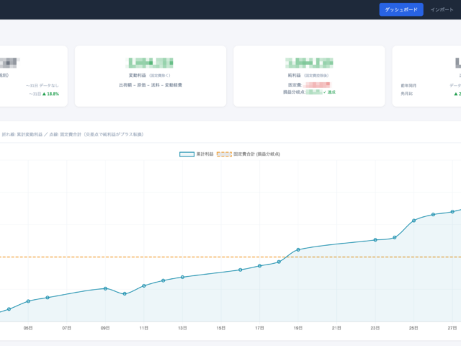This screenshot has width=461, height=346.
Task: Click the data point at 23日
Action: point(375,240)
